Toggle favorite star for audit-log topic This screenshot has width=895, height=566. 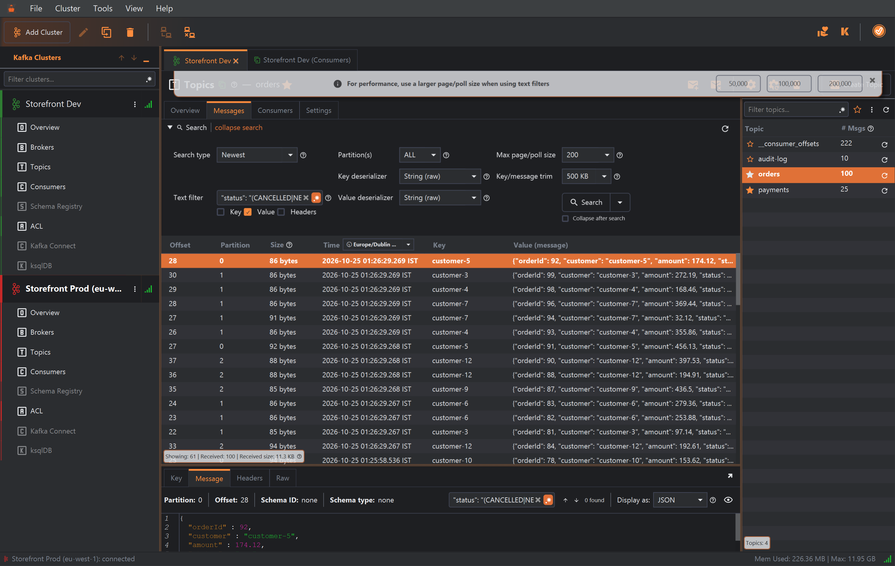point(750,159)
